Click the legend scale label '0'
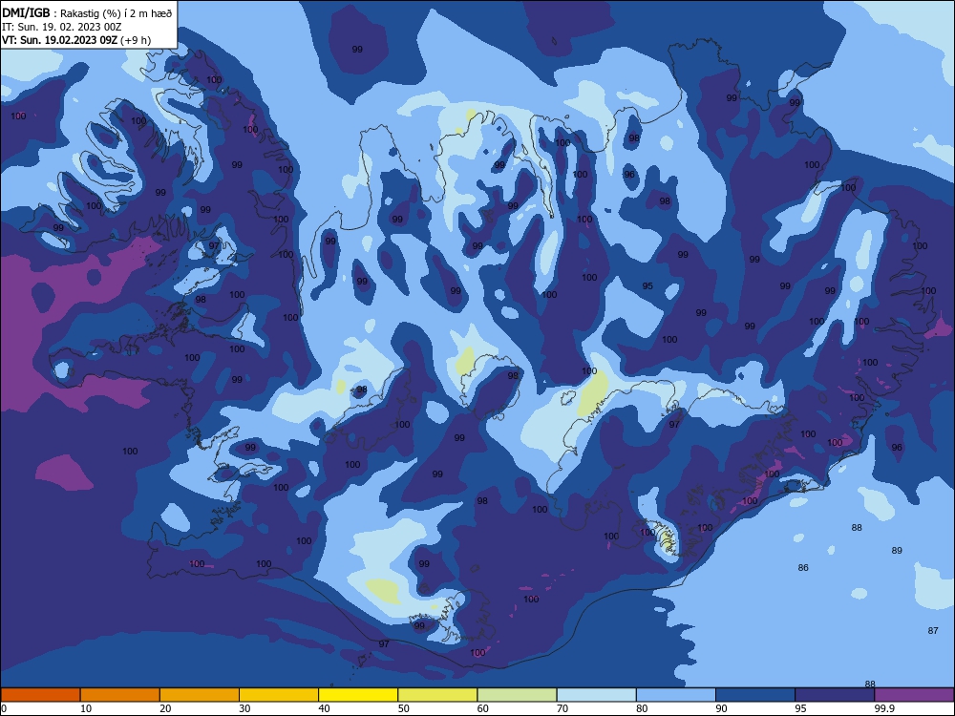955x716 pixels. (x=4, y=708)
